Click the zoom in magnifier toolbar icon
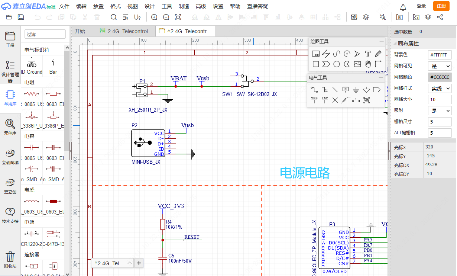457x276 pixels. tap(154, 17)
